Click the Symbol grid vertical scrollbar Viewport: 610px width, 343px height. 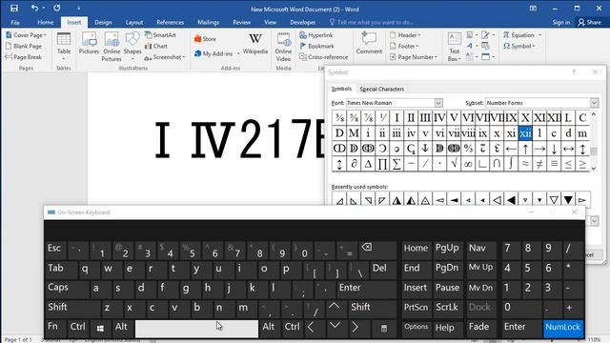pyautogui.click(x=594, y=141)
